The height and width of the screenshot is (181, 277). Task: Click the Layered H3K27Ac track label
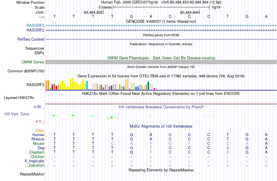pos(19,98)
